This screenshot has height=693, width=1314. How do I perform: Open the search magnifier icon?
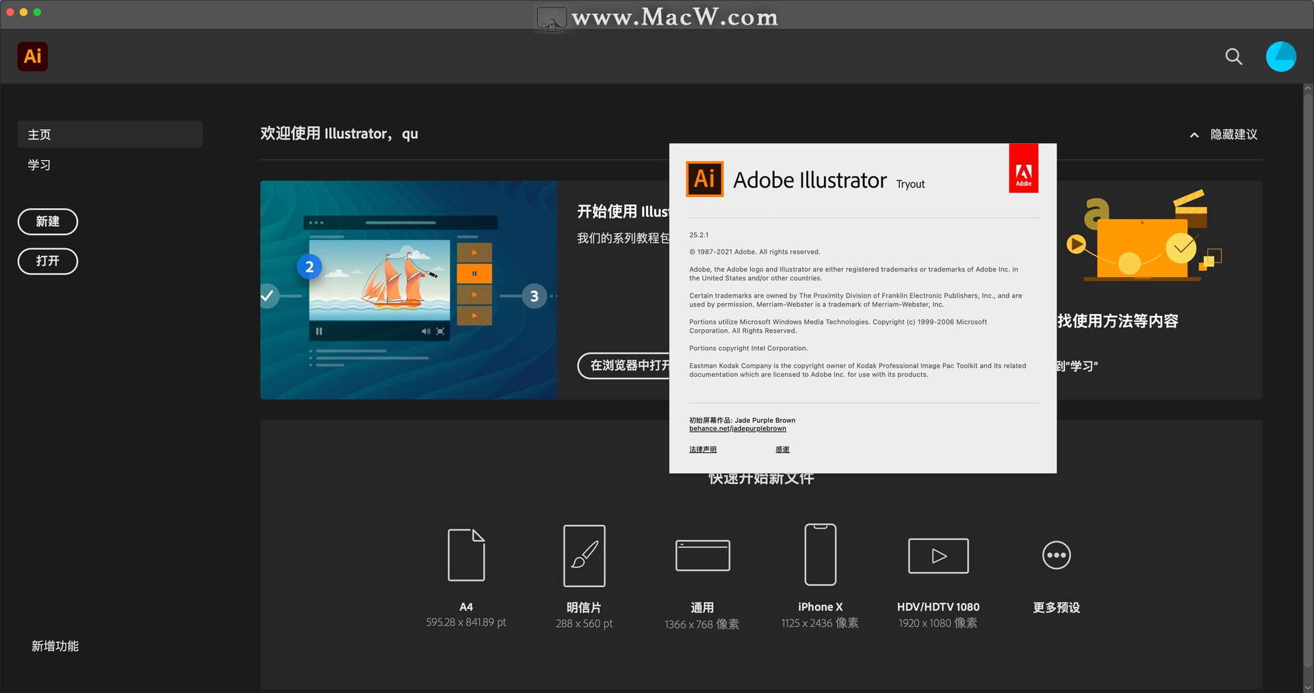pos(1233,56)
